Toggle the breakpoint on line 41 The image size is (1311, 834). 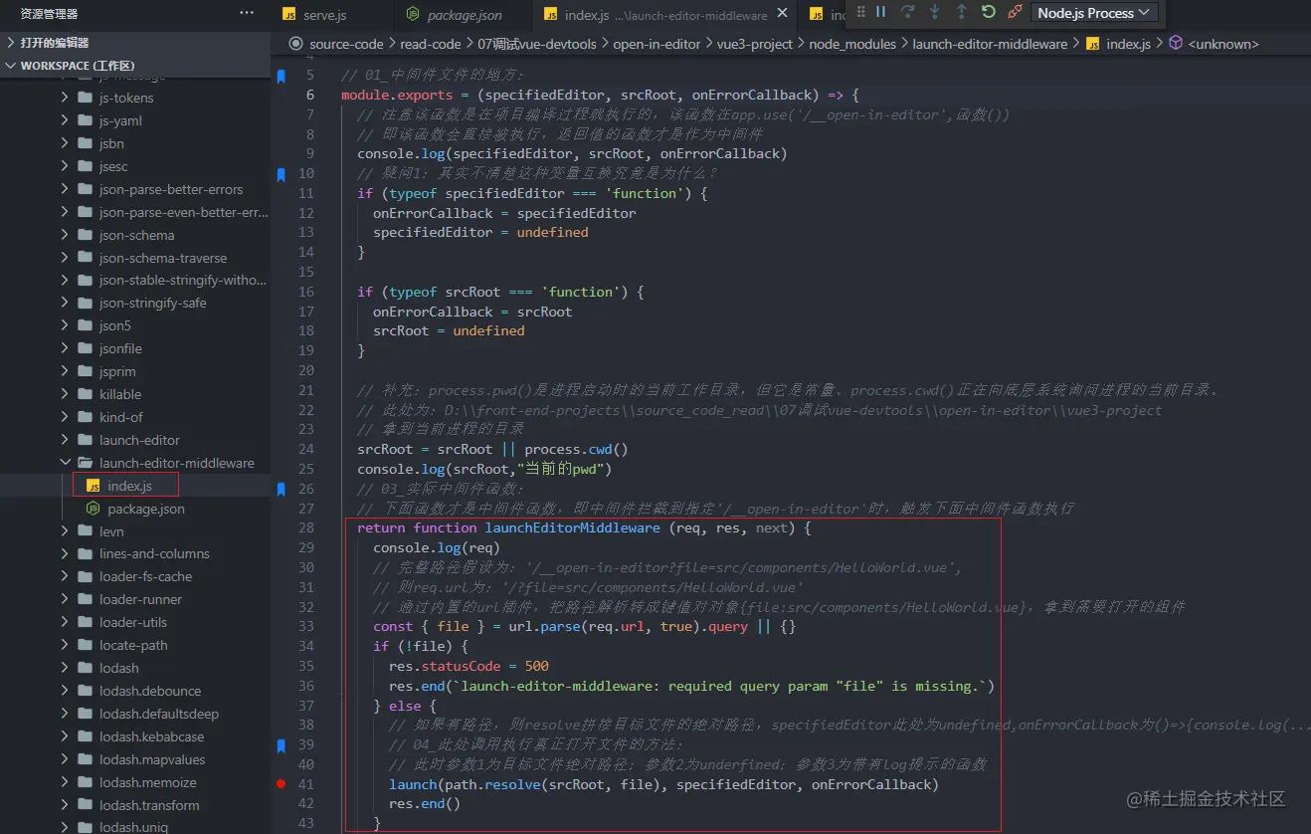[281, 784]
